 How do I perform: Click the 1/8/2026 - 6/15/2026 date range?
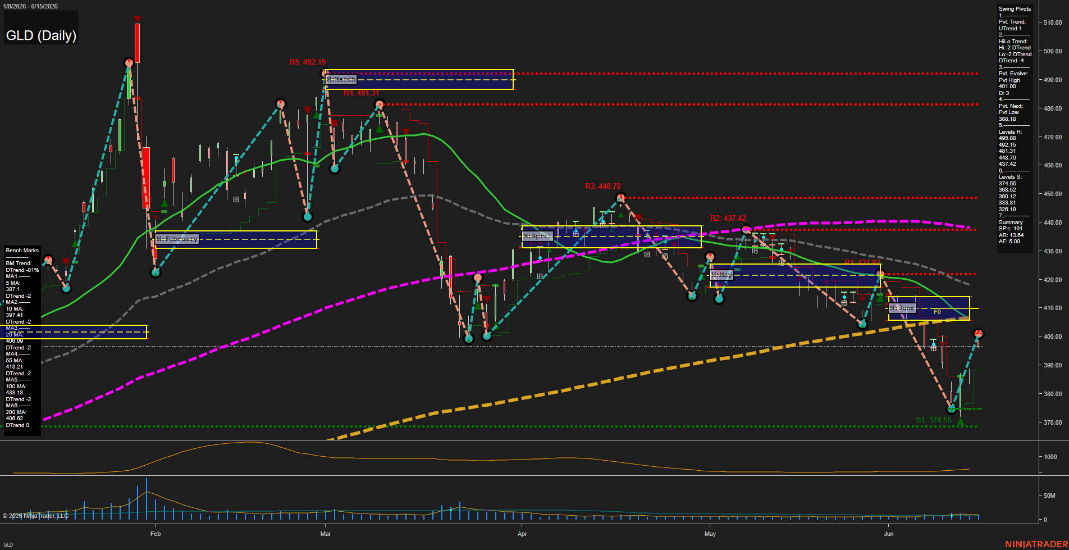[x=29, y=6]
